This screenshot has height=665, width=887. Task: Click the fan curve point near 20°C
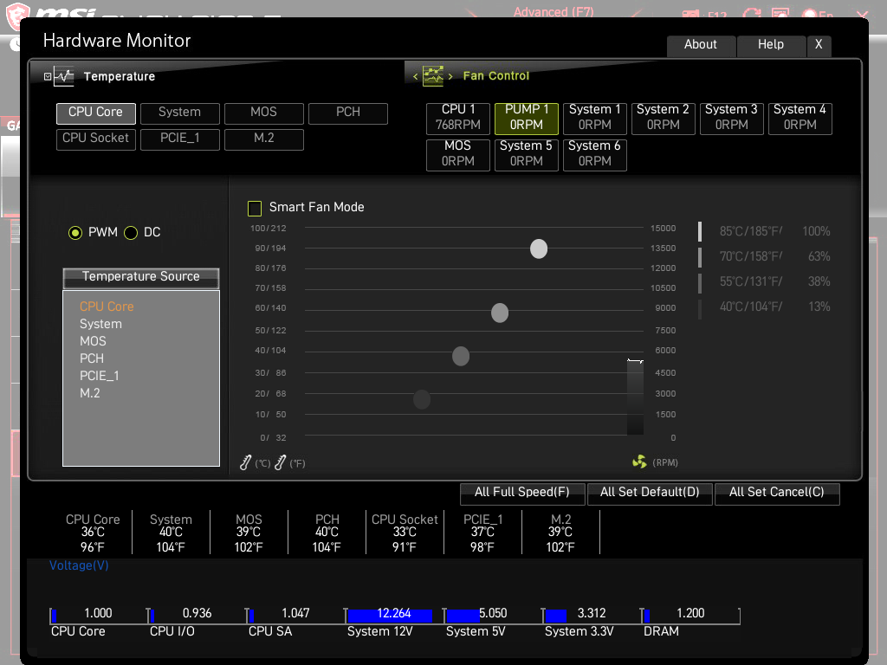(x=422, y=400)
